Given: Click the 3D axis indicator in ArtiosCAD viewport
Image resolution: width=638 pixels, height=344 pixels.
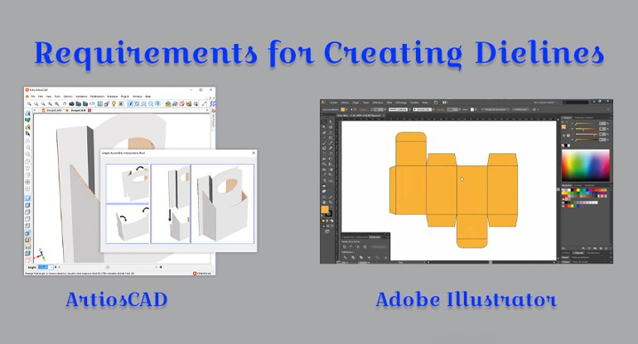Looking at the screenshot, I should click(x=40, y=255).
